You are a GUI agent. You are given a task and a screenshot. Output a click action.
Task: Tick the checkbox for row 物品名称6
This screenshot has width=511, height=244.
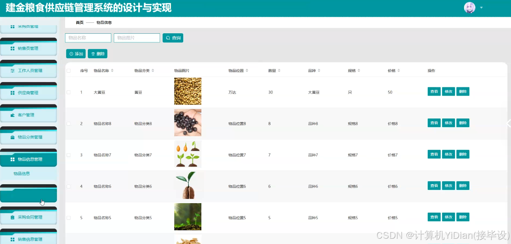coord(69,186)
